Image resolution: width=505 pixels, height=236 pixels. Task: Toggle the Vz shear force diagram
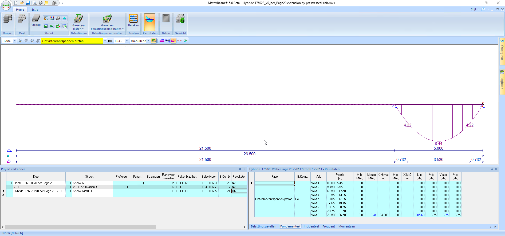pyautogui.click(x=168, y=41)
